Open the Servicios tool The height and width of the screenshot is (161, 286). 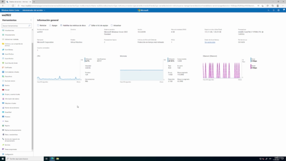(8, 145)
